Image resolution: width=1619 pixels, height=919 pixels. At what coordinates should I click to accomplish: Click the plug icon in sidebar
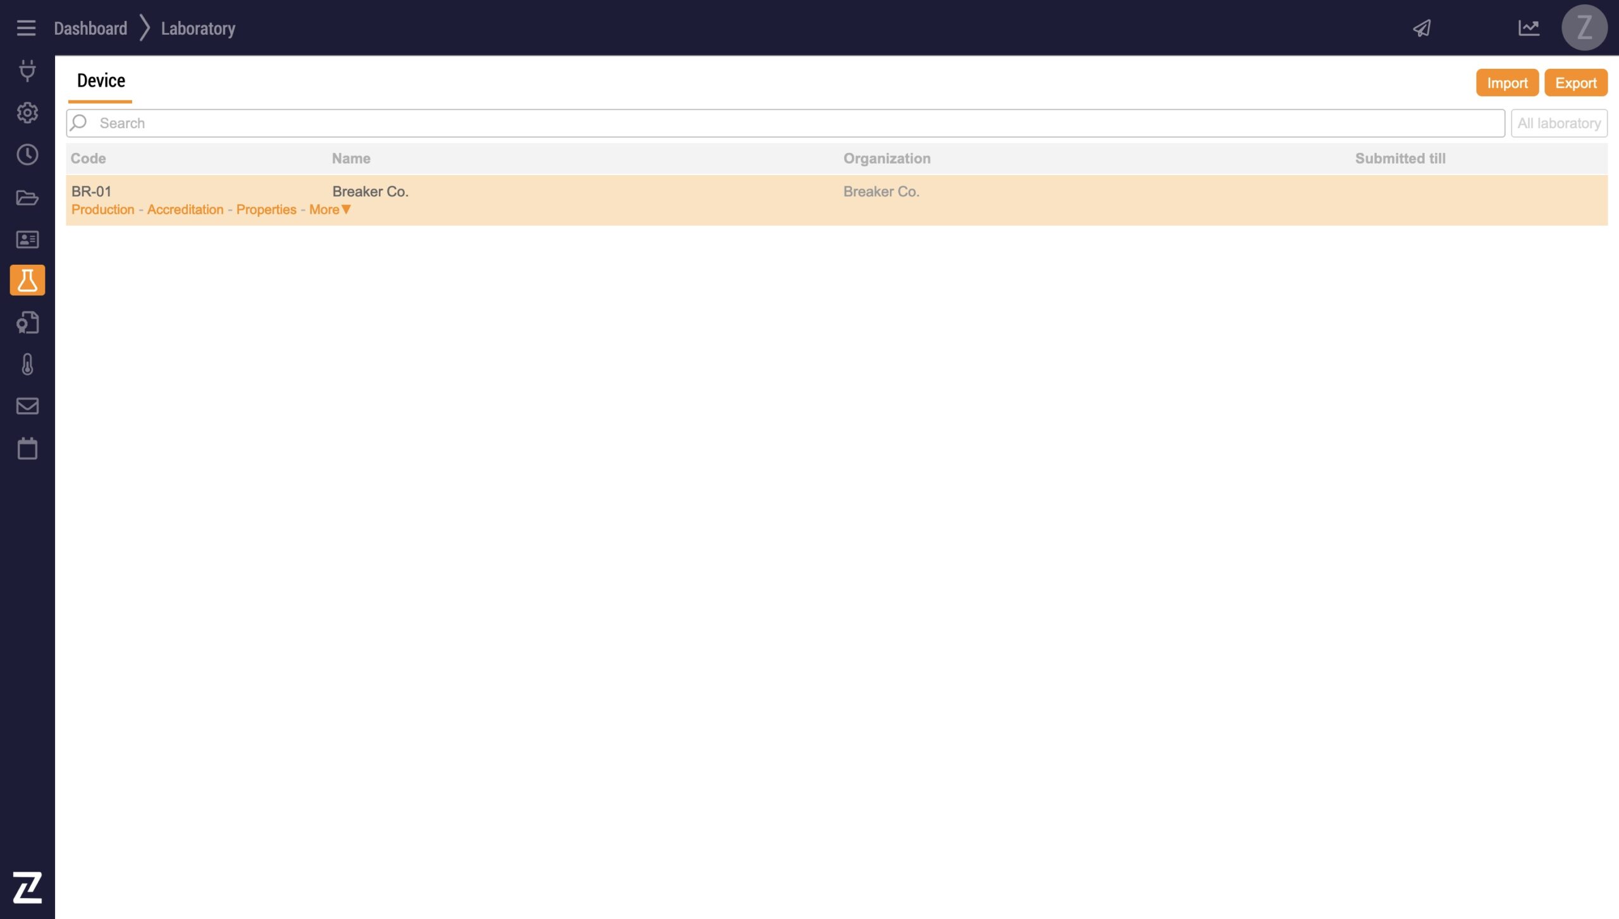27,70
